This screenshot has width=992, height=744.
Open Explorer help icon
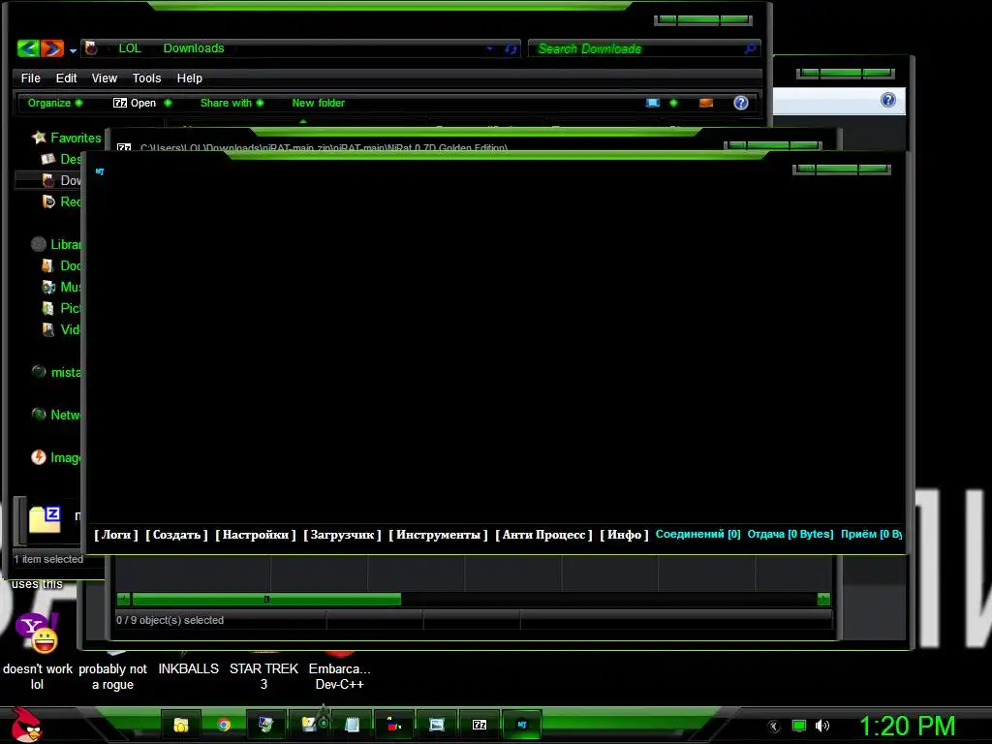741,103
